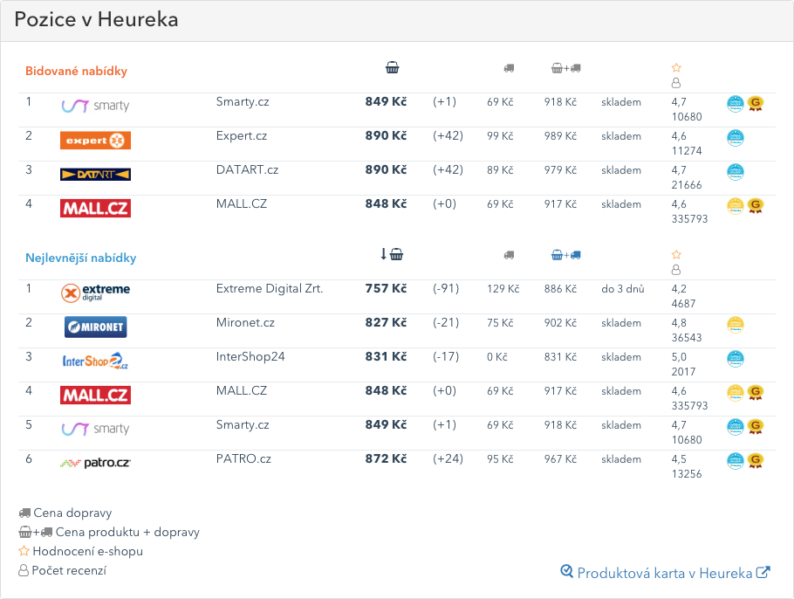Click the 989 Kč total price
Viewport: 794px width, 599px height.
click(x=560, y=136)
